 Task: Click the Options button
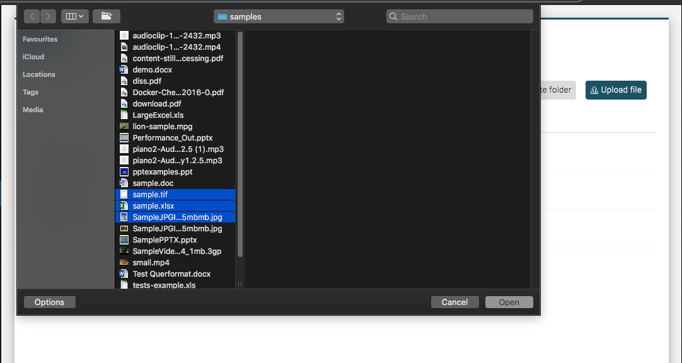[49, 302]
